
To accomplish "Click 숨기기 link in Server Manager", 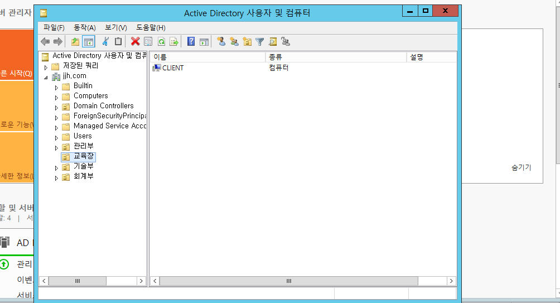I will (x=521, y=167).
